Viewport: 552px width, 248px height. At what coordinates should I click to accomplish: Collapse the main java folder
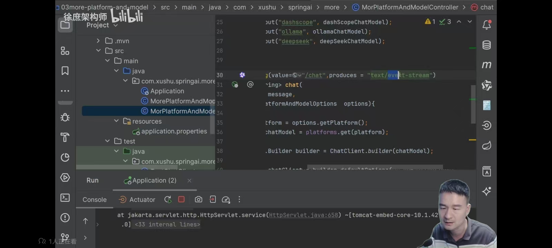116,71
